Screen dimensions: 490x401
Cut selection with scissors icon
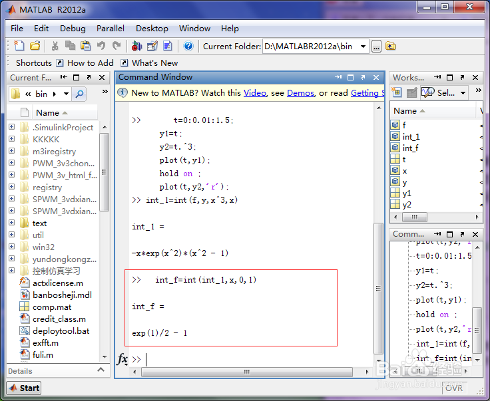[55, 46]
